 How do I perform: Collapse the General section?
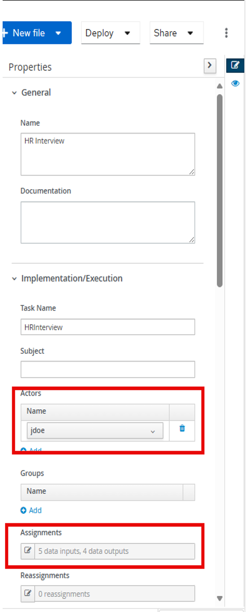14,93
